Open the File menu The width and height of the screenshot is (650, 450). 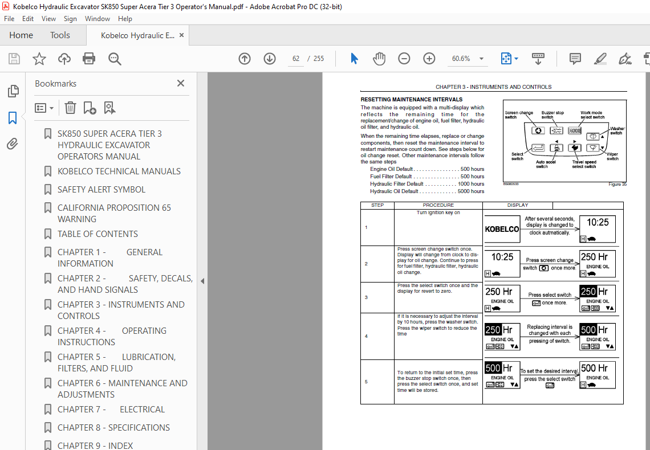9,19
